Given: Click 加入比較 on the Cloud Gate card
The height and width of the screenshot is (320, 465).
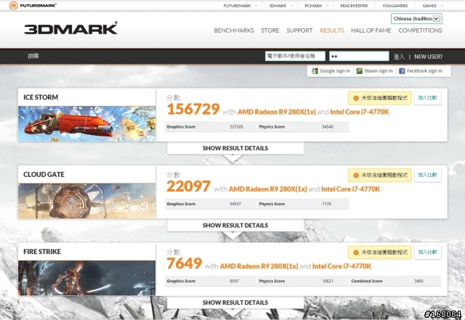Looking at the screenshot, I should (428, 175).
